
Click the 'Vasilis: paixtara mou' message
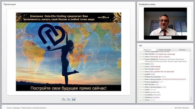tap(150, 92)
